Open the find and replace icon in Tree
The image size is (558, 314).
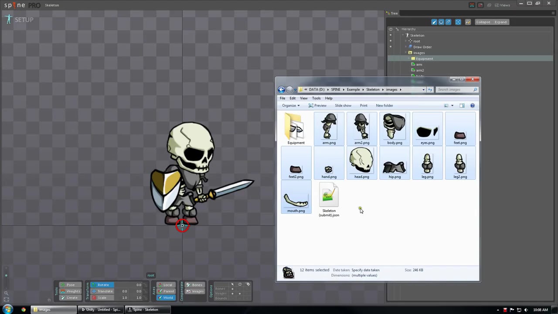(x=468, y=22)
